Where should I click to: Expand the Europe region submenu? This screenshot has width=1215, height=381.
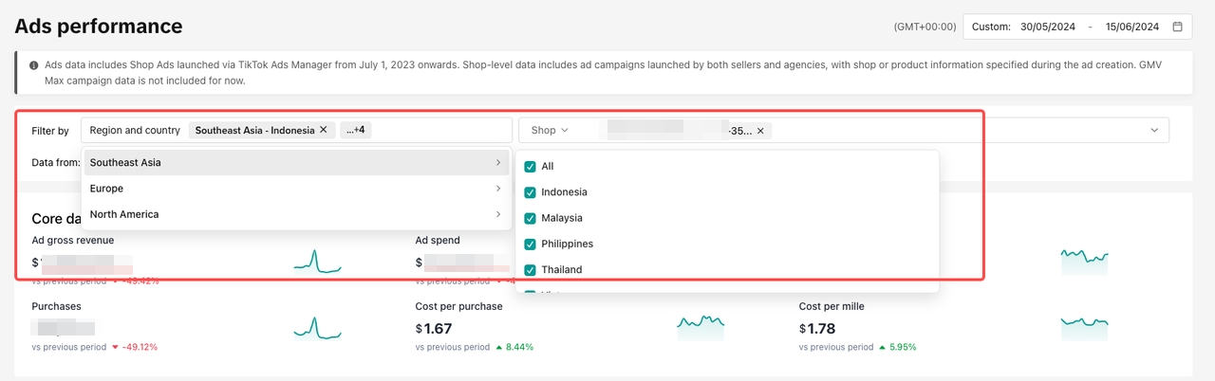point(295,189)
